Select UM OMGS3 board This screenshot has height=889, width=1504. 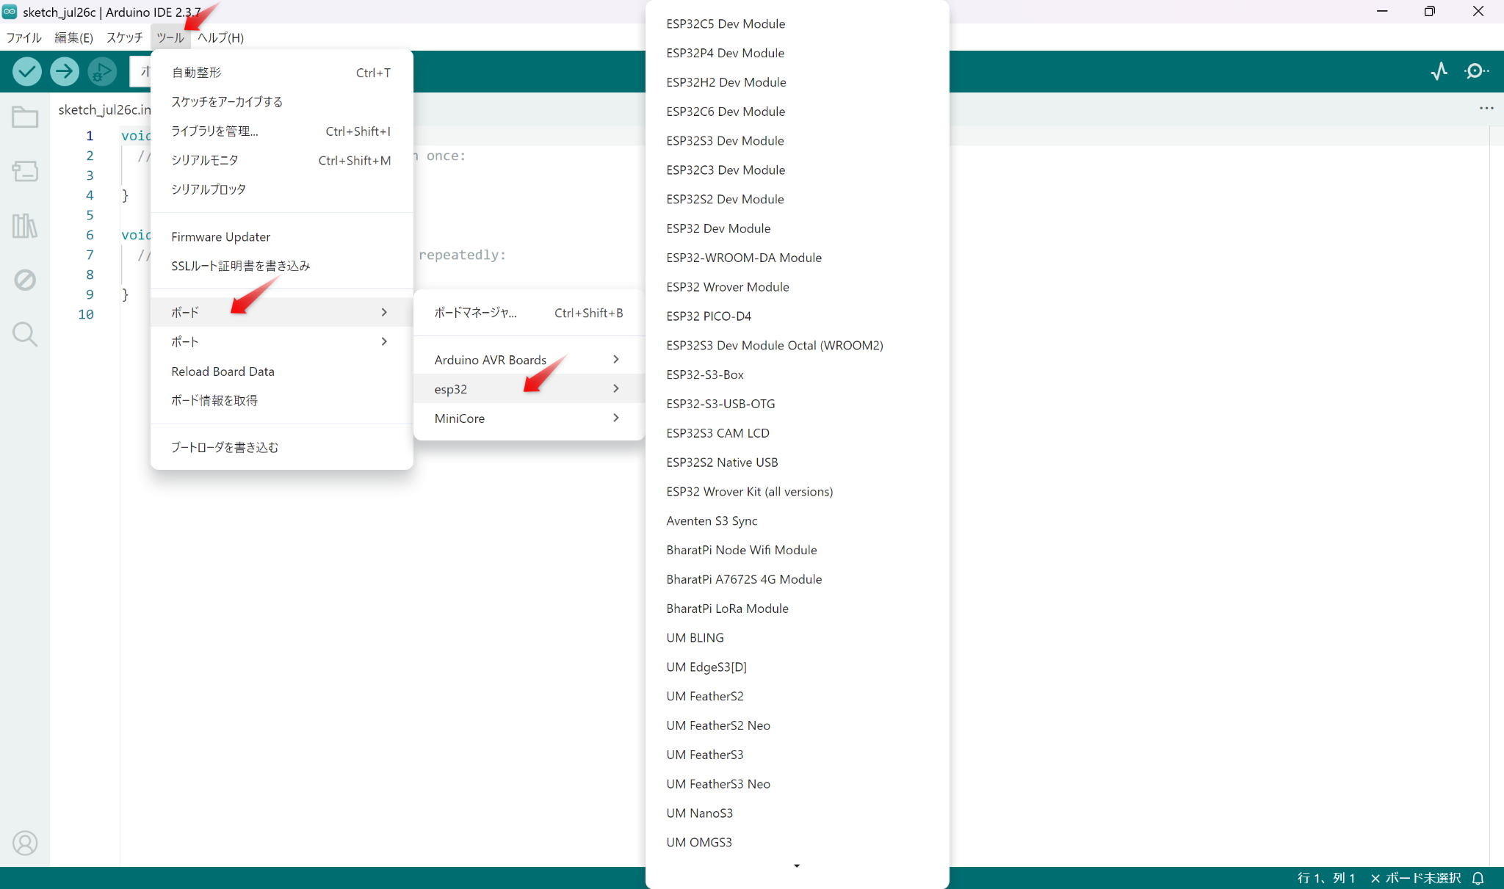(798, 843)
